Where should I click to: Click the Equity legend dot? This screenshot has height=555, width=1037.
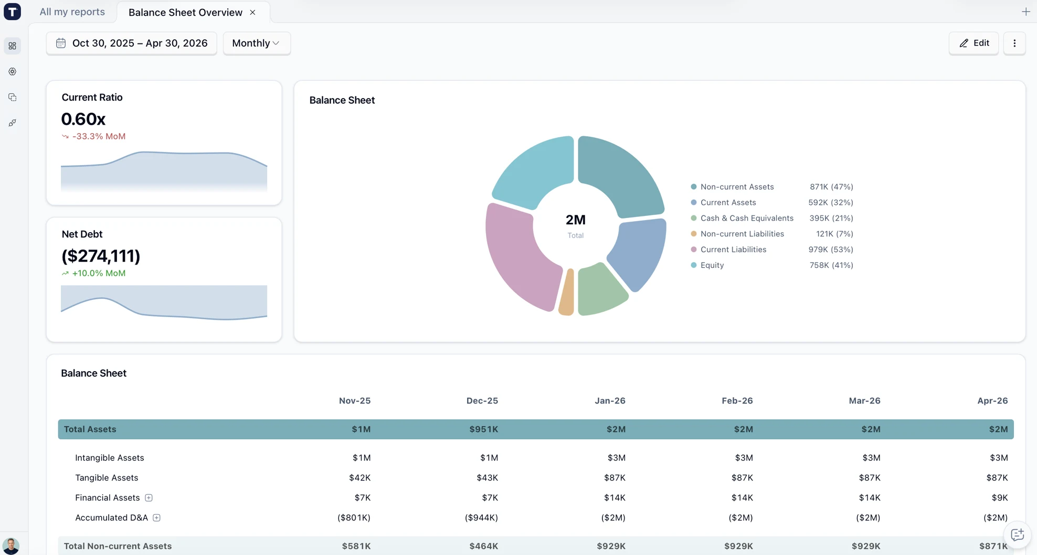tap(694, 265)
